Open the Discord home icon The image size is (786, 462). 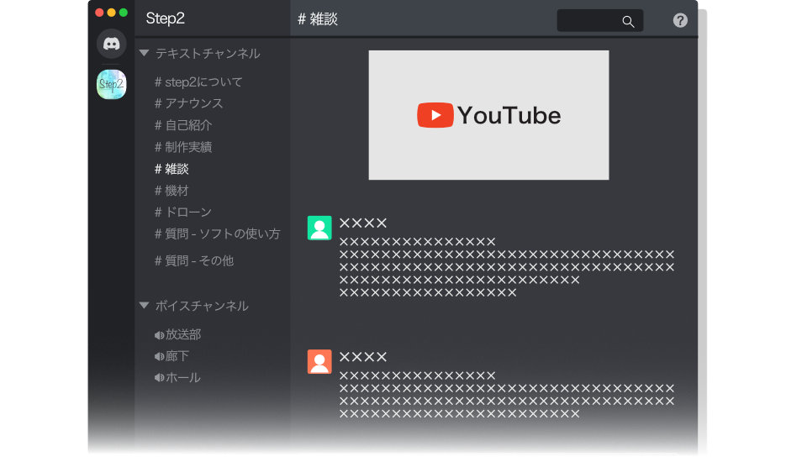111,44
